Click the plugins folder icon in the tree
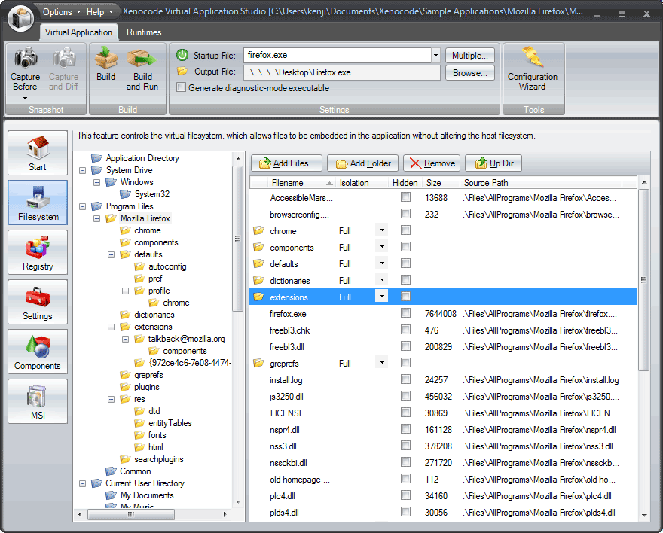 click(x=125, y=387)
